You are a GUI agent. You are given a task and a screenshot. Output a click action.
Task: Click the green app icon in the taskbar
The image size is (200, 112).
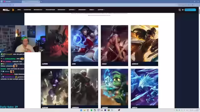[x=92, y=110]
